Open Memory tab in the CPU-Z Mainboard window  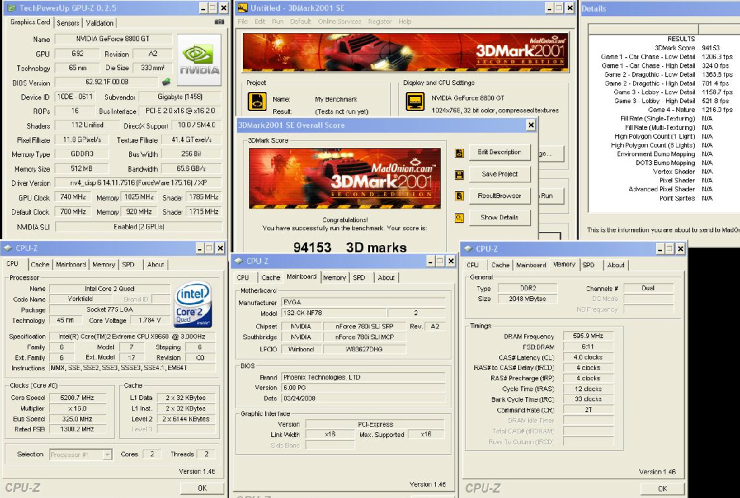click(334, 277)
